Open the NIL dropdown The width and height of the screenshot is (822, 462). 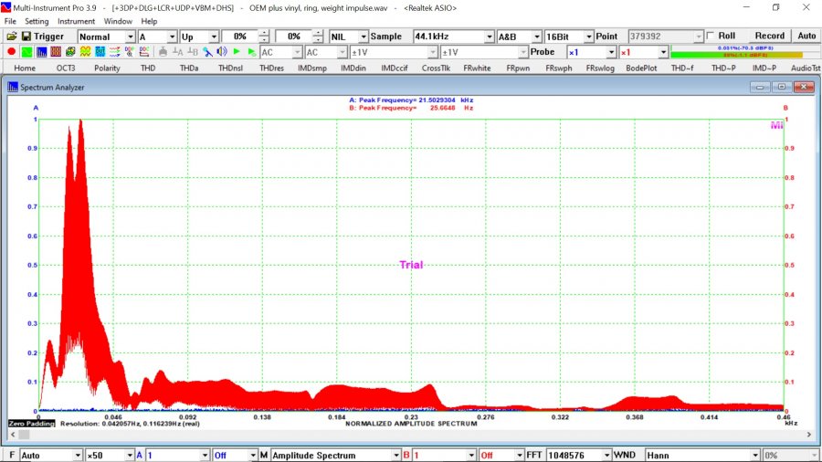(349, 37)
